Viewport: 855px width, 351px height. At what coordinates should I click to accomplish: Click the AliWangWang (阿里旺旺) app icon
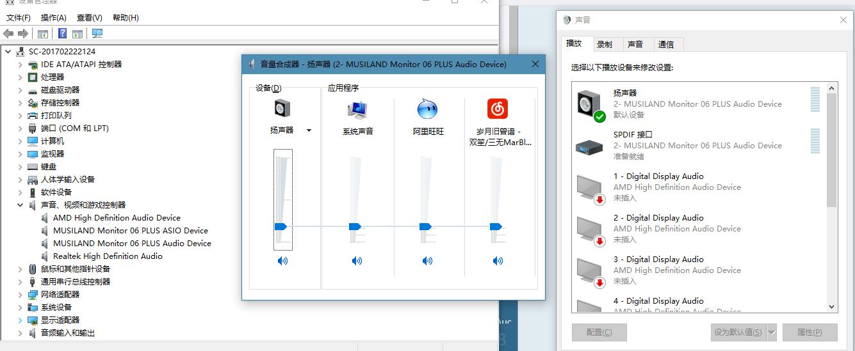tap(427, 109)
